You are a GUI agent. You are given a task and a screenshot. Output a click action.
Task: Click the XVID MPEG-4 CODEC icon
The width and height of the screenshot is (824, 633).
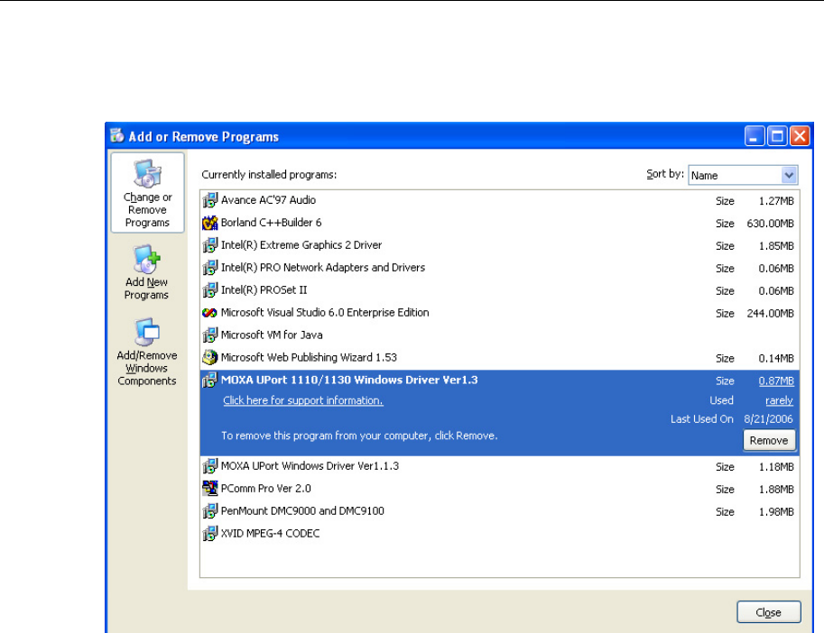[209, 534]
